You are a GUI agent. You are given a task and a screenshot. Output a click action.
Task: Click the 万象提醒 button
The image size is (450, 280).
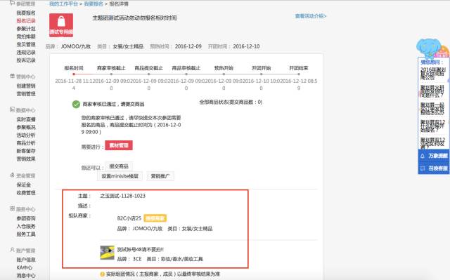point(434,156)
